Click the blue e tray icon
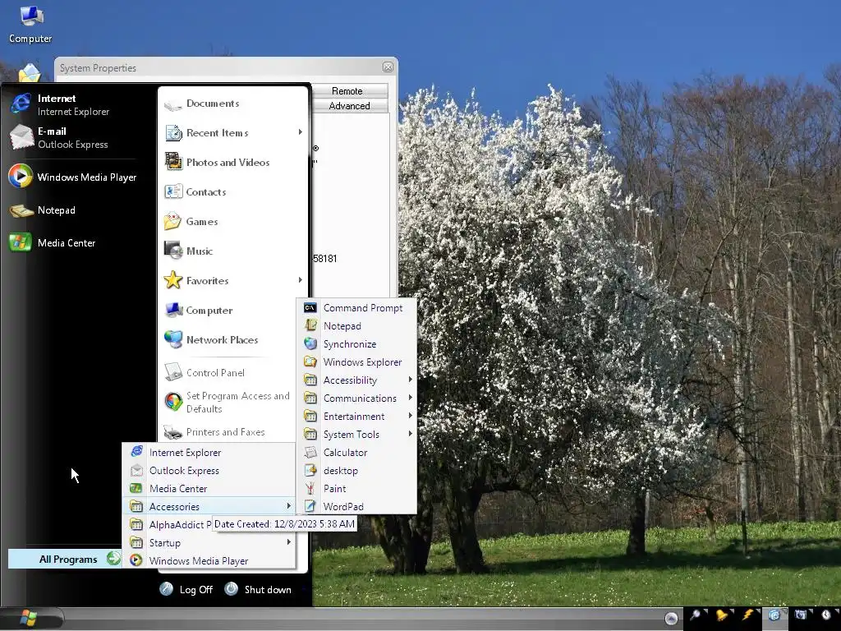Screen dimensions: 841x631 coord(774,615)
